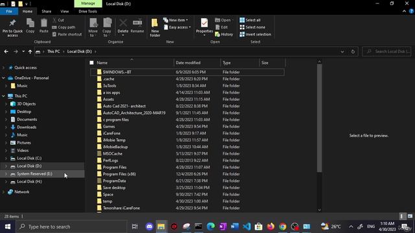The height and width of the screenshot is (233, 415).
Task: Select the Games folder
Action: [187, 127]
